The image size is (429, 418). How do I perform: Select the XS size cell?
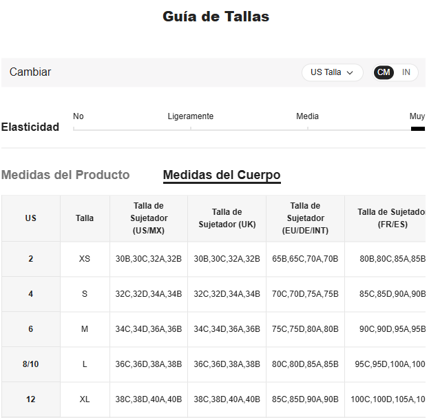point(85,259)
